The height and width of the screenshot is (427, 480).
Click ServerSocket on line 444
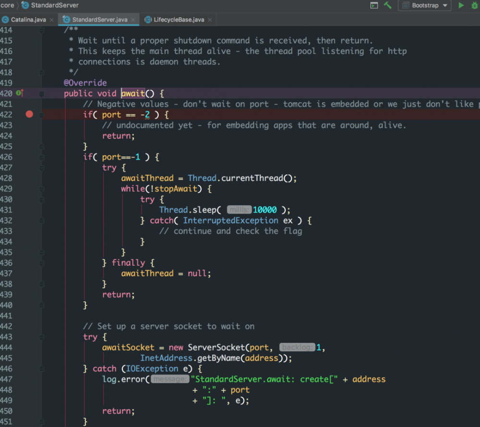[x=216, y=347]
